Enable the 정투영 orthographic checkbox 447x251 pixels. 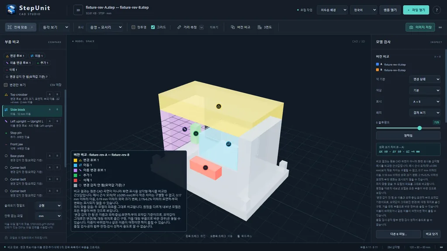click(x=133, y=27)
